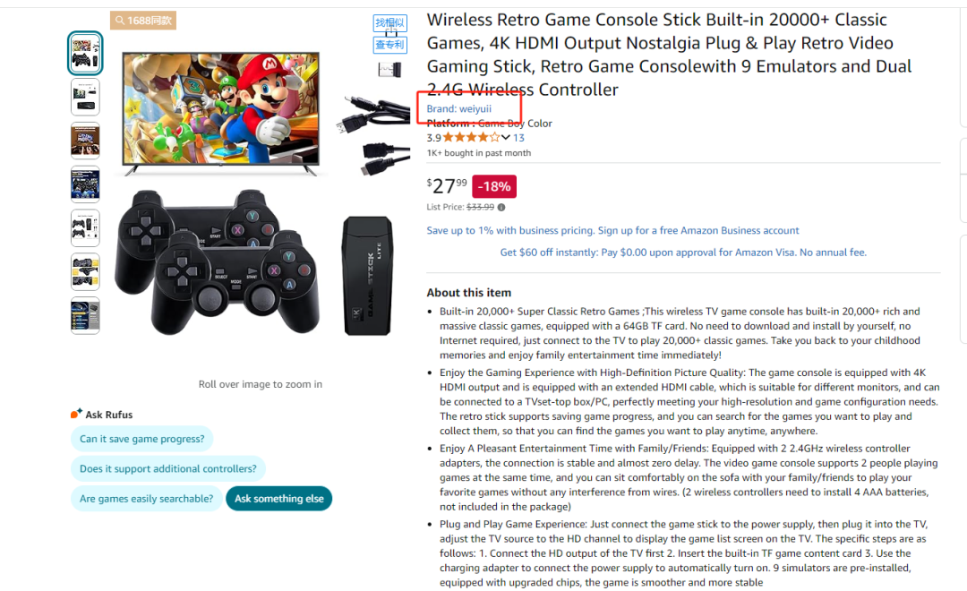Ask Rufus 'Does it support additional controllers?'
Image resolution: width=967 pixels, height=591 pixels.
(167, 469)
